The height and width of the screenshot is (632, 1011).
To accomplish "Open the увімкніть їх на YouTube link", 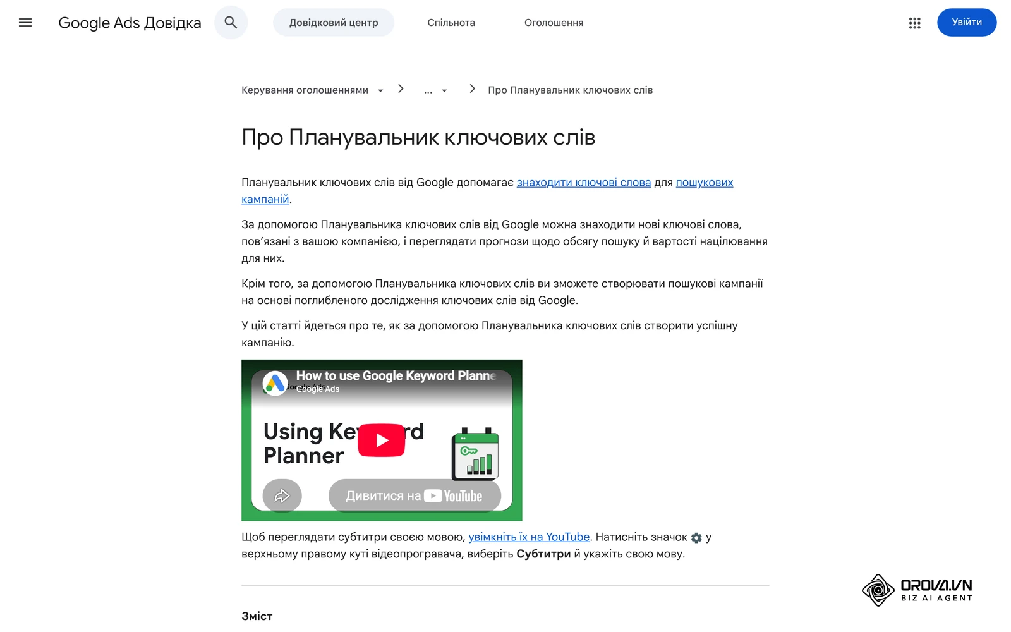I will pos(529,537).
